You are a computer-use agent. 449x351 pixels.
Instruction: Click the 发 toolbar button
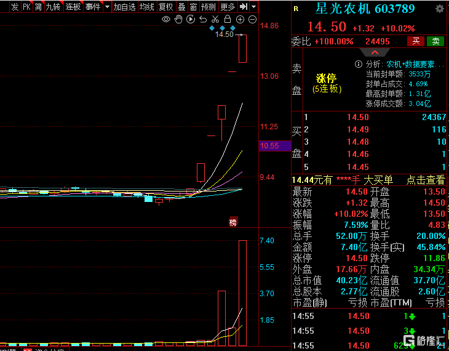[15, 7]
